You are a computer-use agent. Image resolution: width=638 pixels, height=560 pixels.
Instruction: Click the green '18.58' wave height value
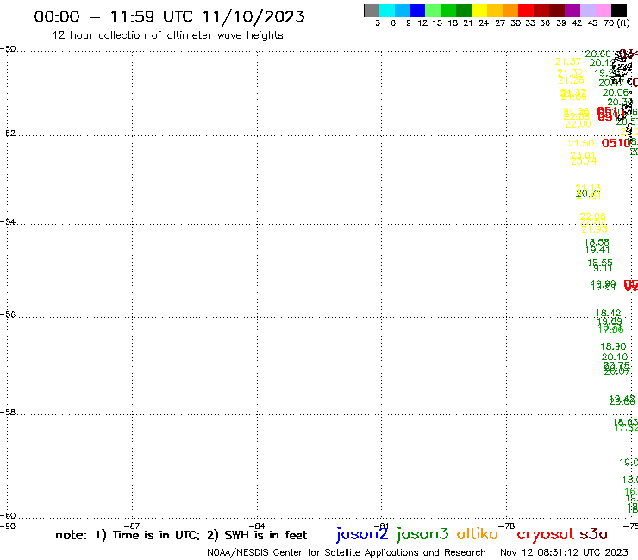coord(597,242)
